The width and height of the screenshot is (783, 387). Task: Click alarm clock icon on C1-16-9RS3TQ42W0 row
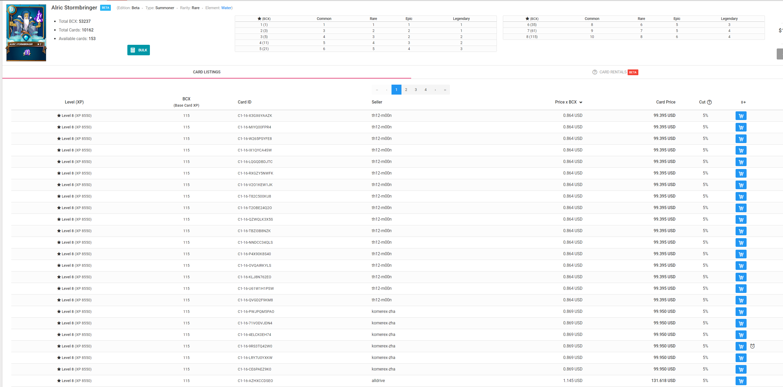[x=752, y=346]
